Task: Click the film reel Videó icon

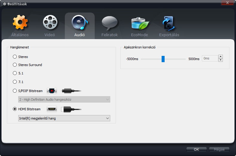Action: [50, 22]
